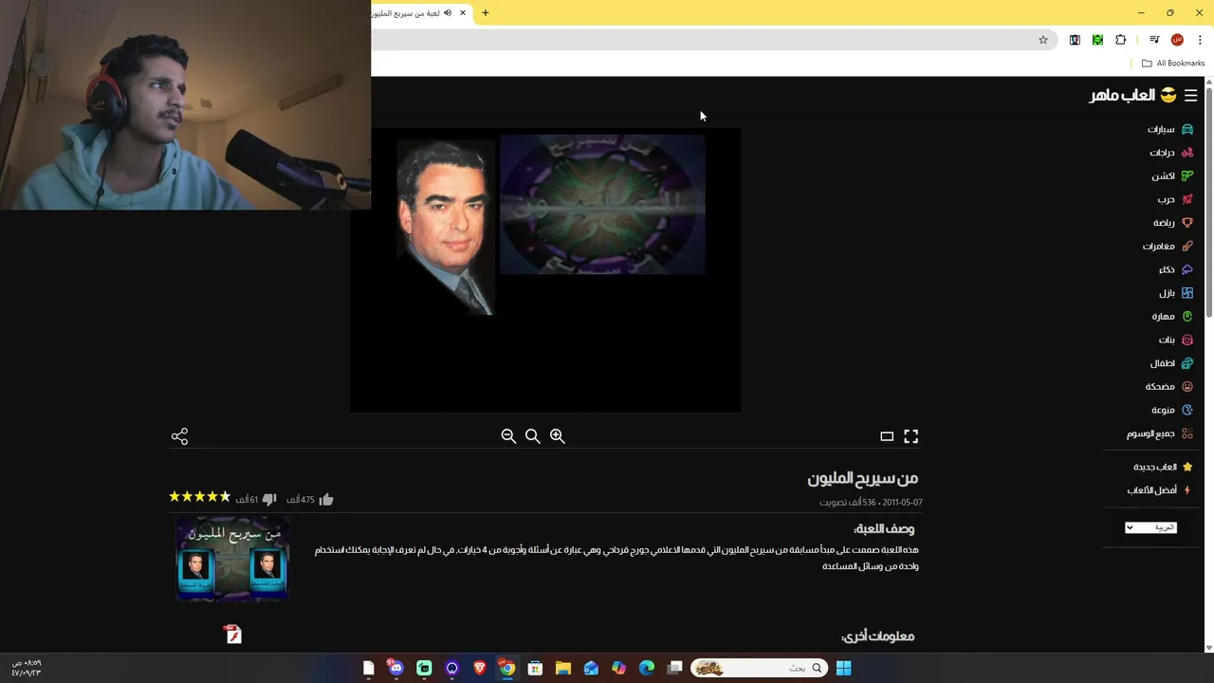1214x683 pixels.
Task: Select the اكشن action category
Action: (x=1172, y=175)
